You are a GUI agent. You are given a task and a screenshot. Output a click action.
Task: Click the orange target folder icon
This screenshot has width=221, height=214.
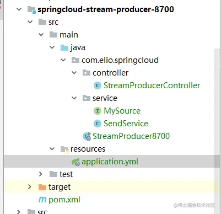pos(42,187)
